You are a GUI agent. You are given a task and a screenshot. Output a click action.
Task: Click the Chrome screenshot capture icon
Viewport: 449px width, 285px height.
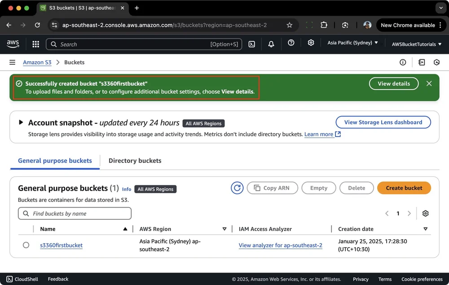[x=345, y=25]
